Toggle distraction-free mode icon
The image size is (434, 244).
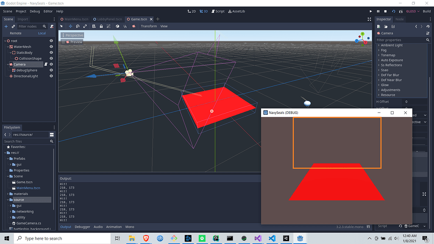(x=369, y=19)
